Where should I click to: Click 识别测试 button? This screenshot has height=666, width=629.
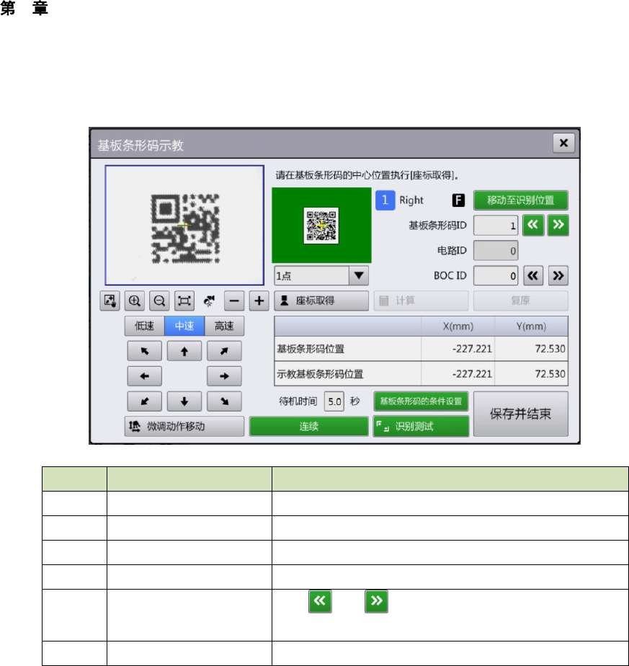pos(421,426)
